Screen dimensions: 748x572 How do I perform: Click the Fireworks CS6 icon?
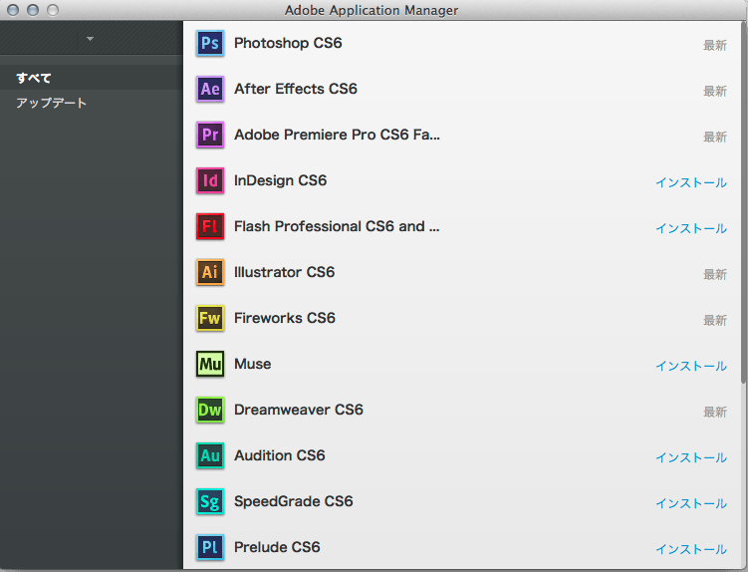(210, 318)
